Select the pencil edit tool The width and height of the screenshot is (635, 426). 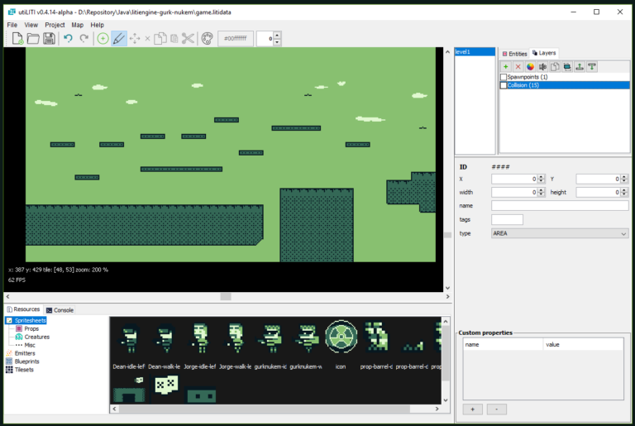[x=119, y=39]
